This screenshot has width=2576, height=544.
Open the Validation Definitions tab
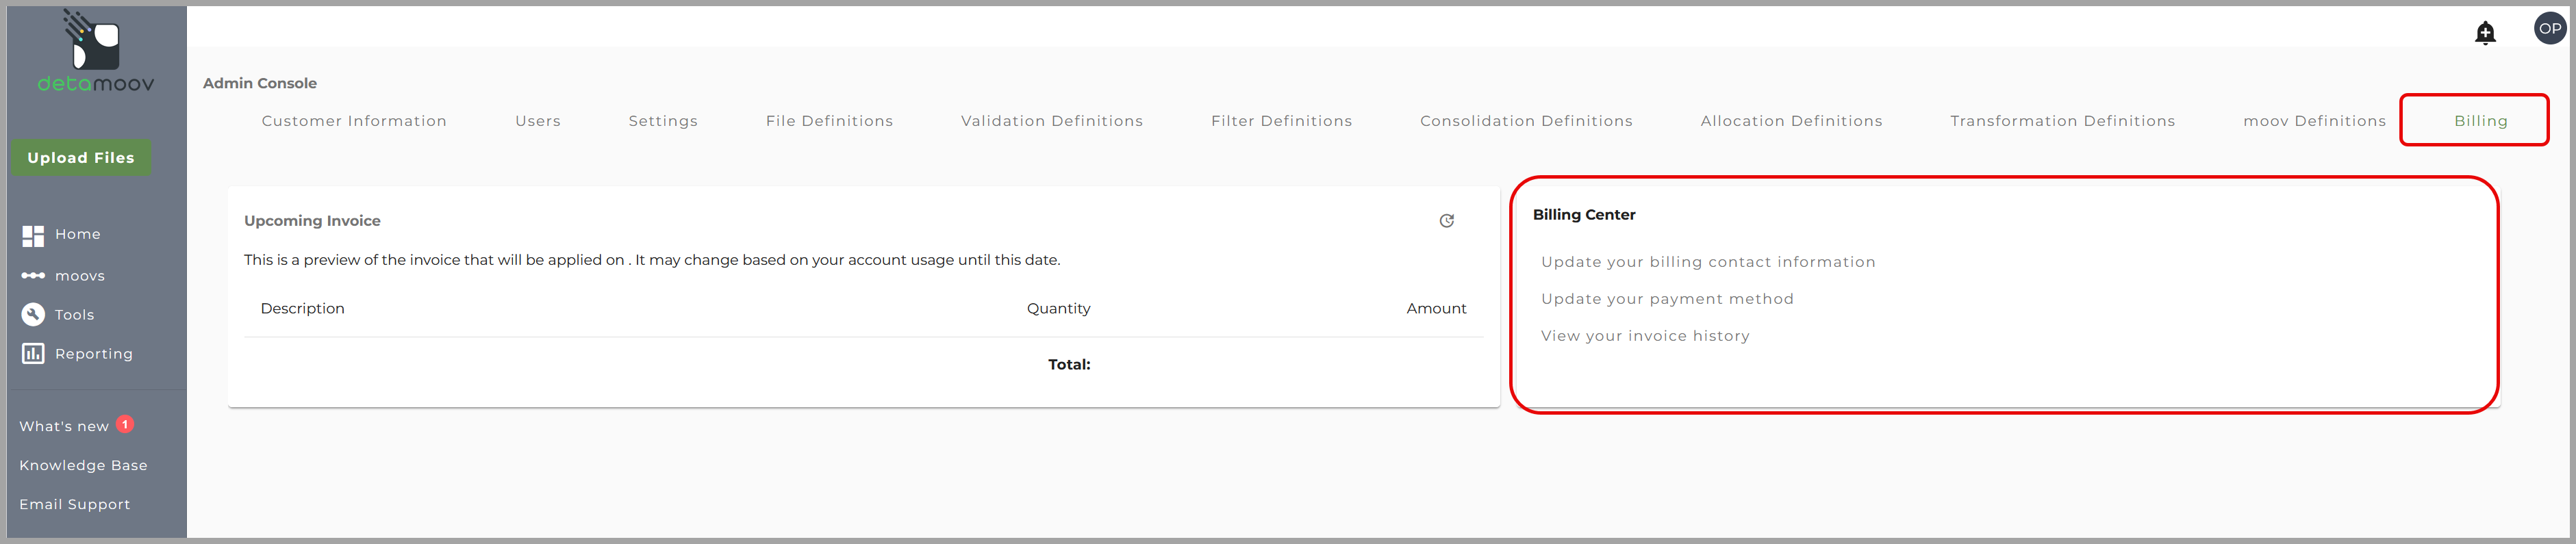1051,121
